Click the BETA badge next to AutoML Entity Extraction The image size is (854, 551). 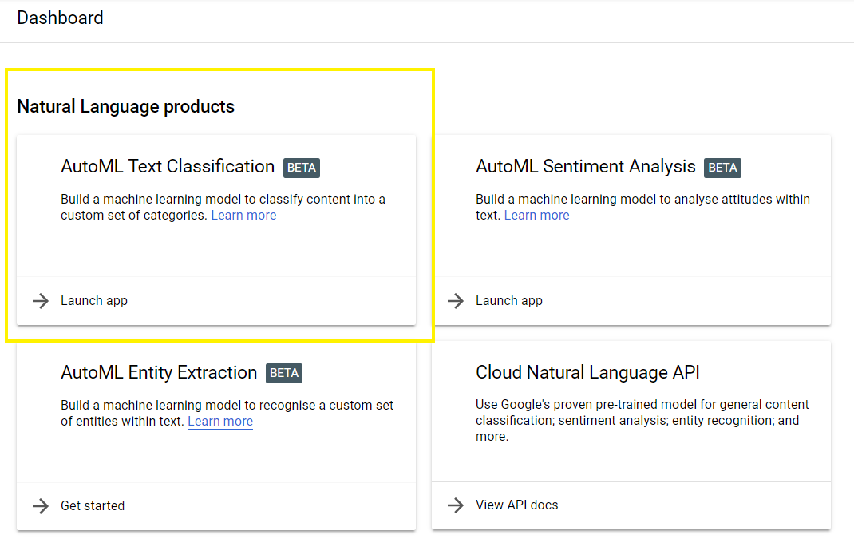284,373
